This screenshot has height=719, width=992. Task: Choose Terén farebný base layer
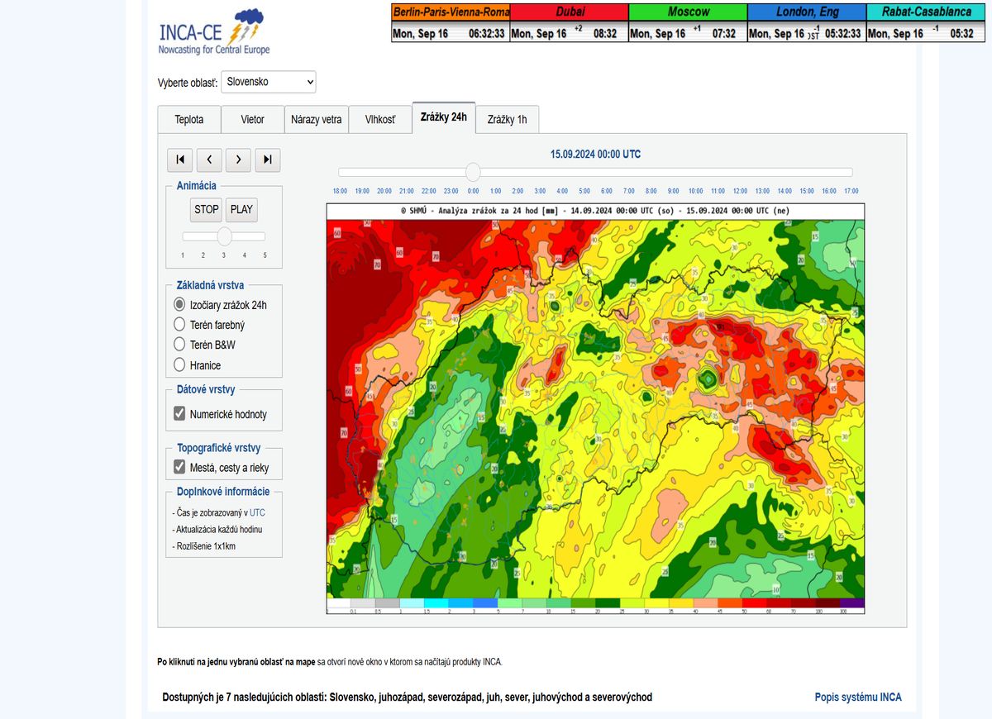pyautogui.click(x=179, y=325)
